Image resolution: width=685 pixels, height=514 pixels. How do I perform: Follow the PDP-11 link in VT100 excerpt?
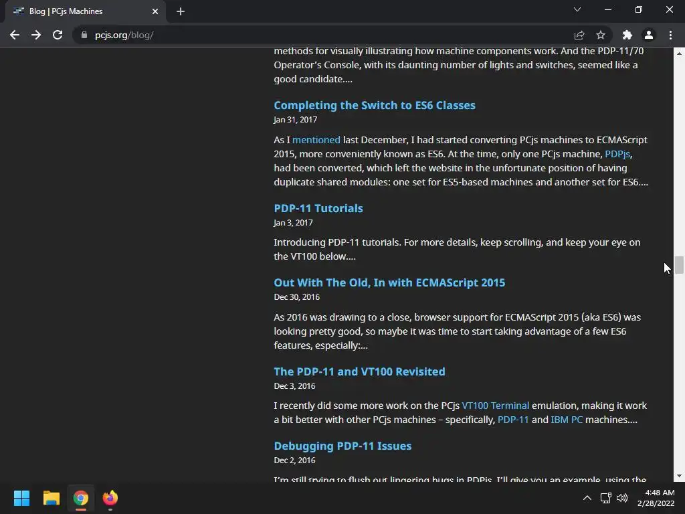coord(513,420)
